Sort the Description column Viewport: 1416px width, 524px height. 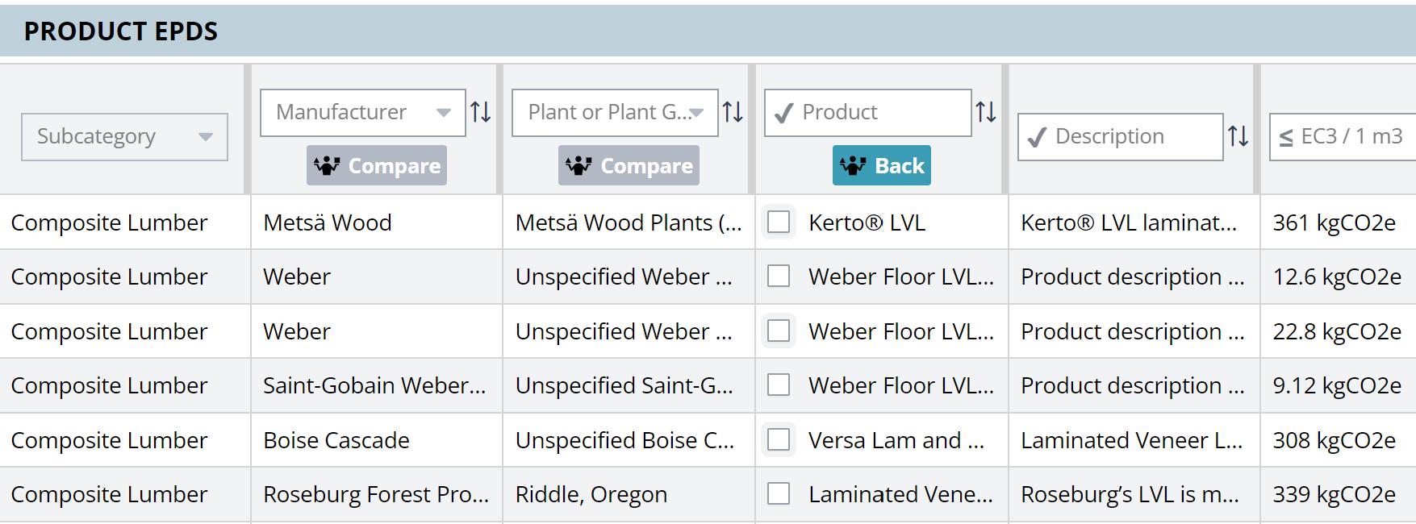(x=1238, y=136)
